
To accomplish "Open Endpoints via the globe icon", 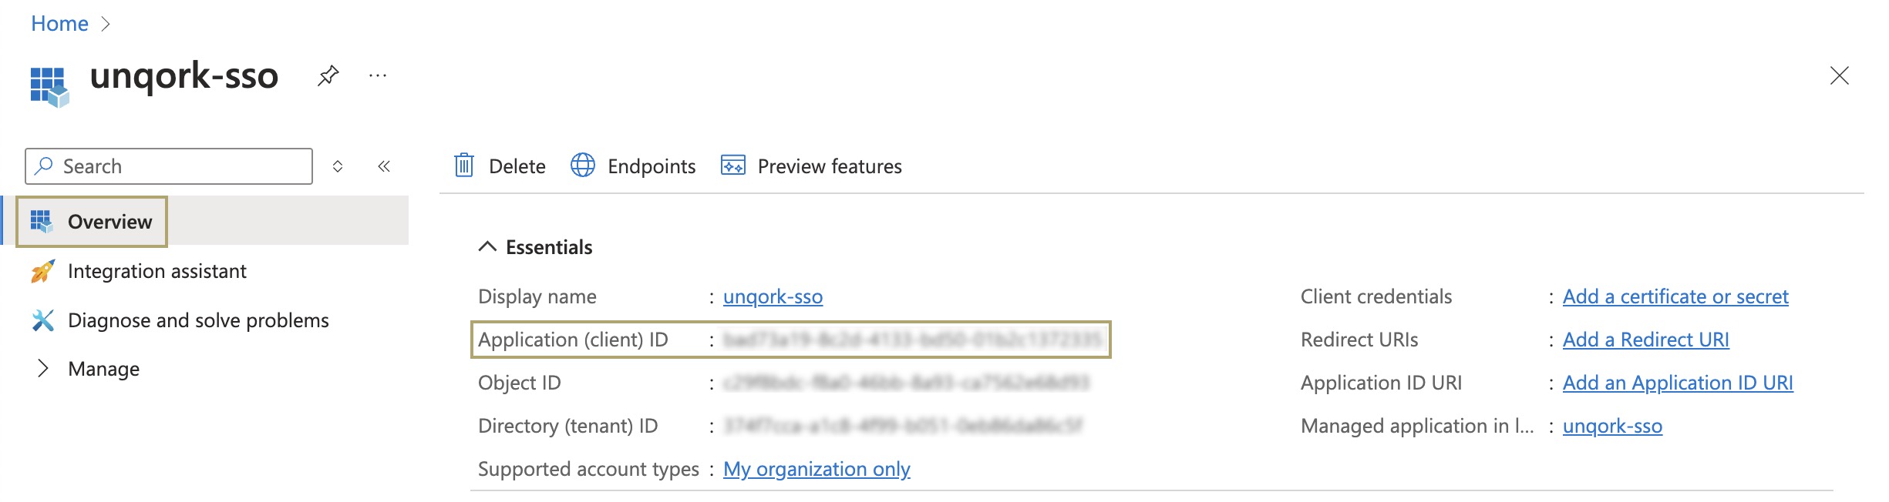I will coord(583,166).
